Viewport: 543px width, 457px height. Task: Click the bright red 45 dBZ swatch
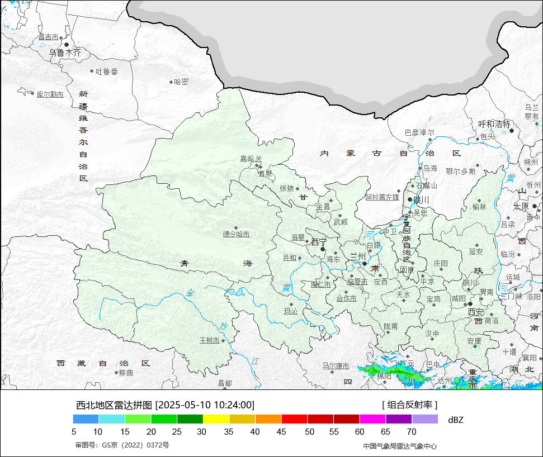(x=294, y=420)
